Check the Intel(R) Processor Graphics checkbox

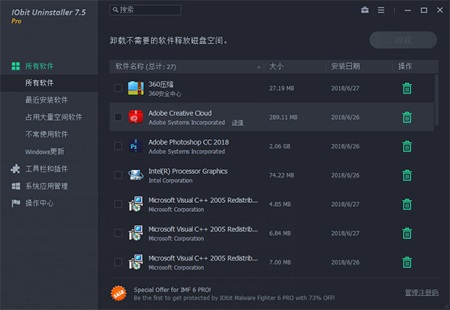(118, 174)
